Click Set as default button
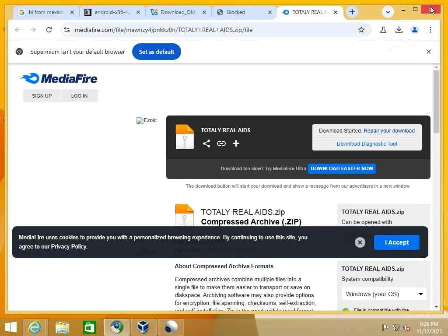This screenshot has width=448, height=336. pos(157,52)
